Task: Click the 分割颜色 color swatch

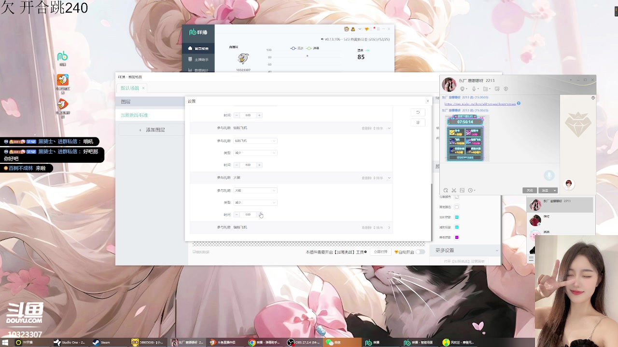Action: (x=457, y=197)
